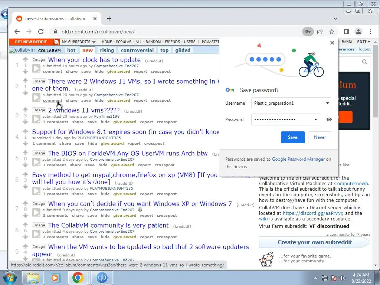Click the masked Password field
Screen dimensions: 380x285
point(285,119)
